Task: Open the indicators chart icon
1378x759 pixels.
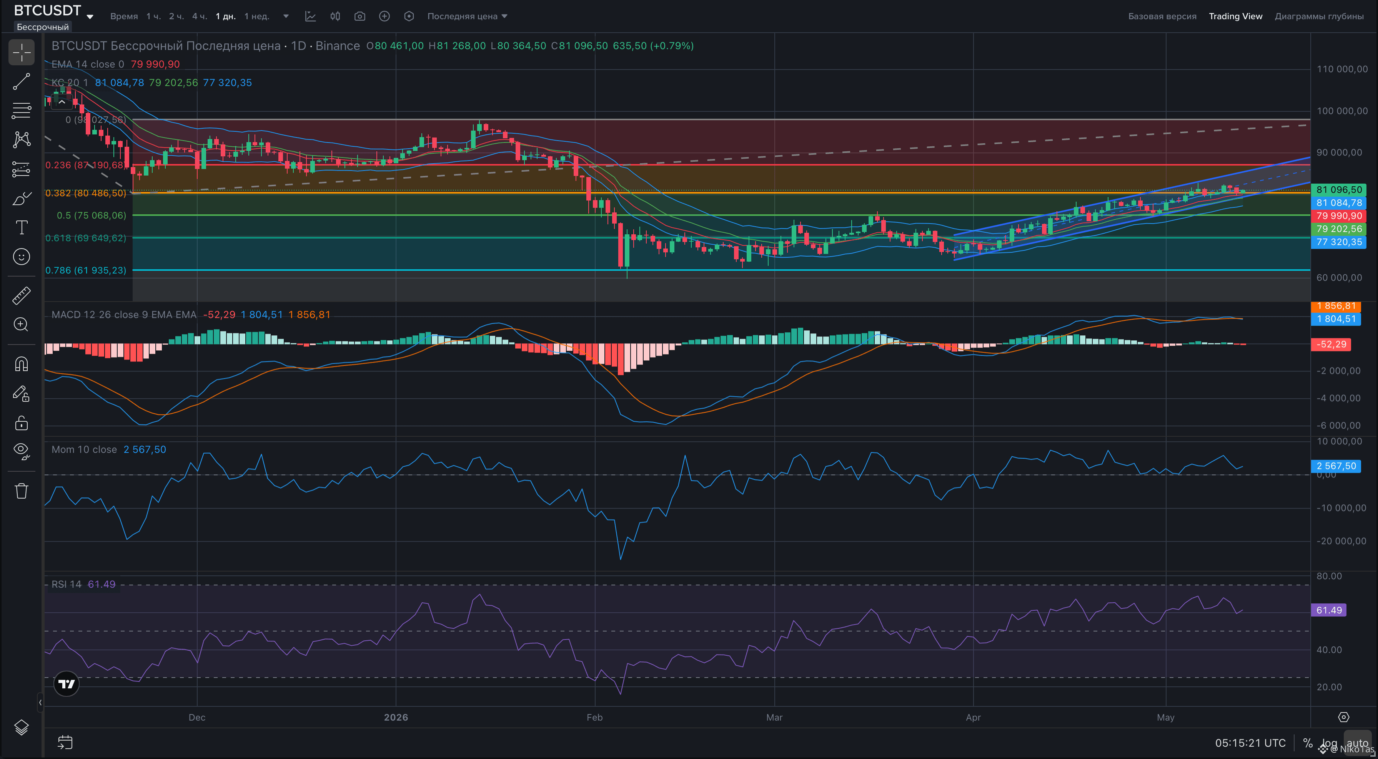Action: coord(311,16)
